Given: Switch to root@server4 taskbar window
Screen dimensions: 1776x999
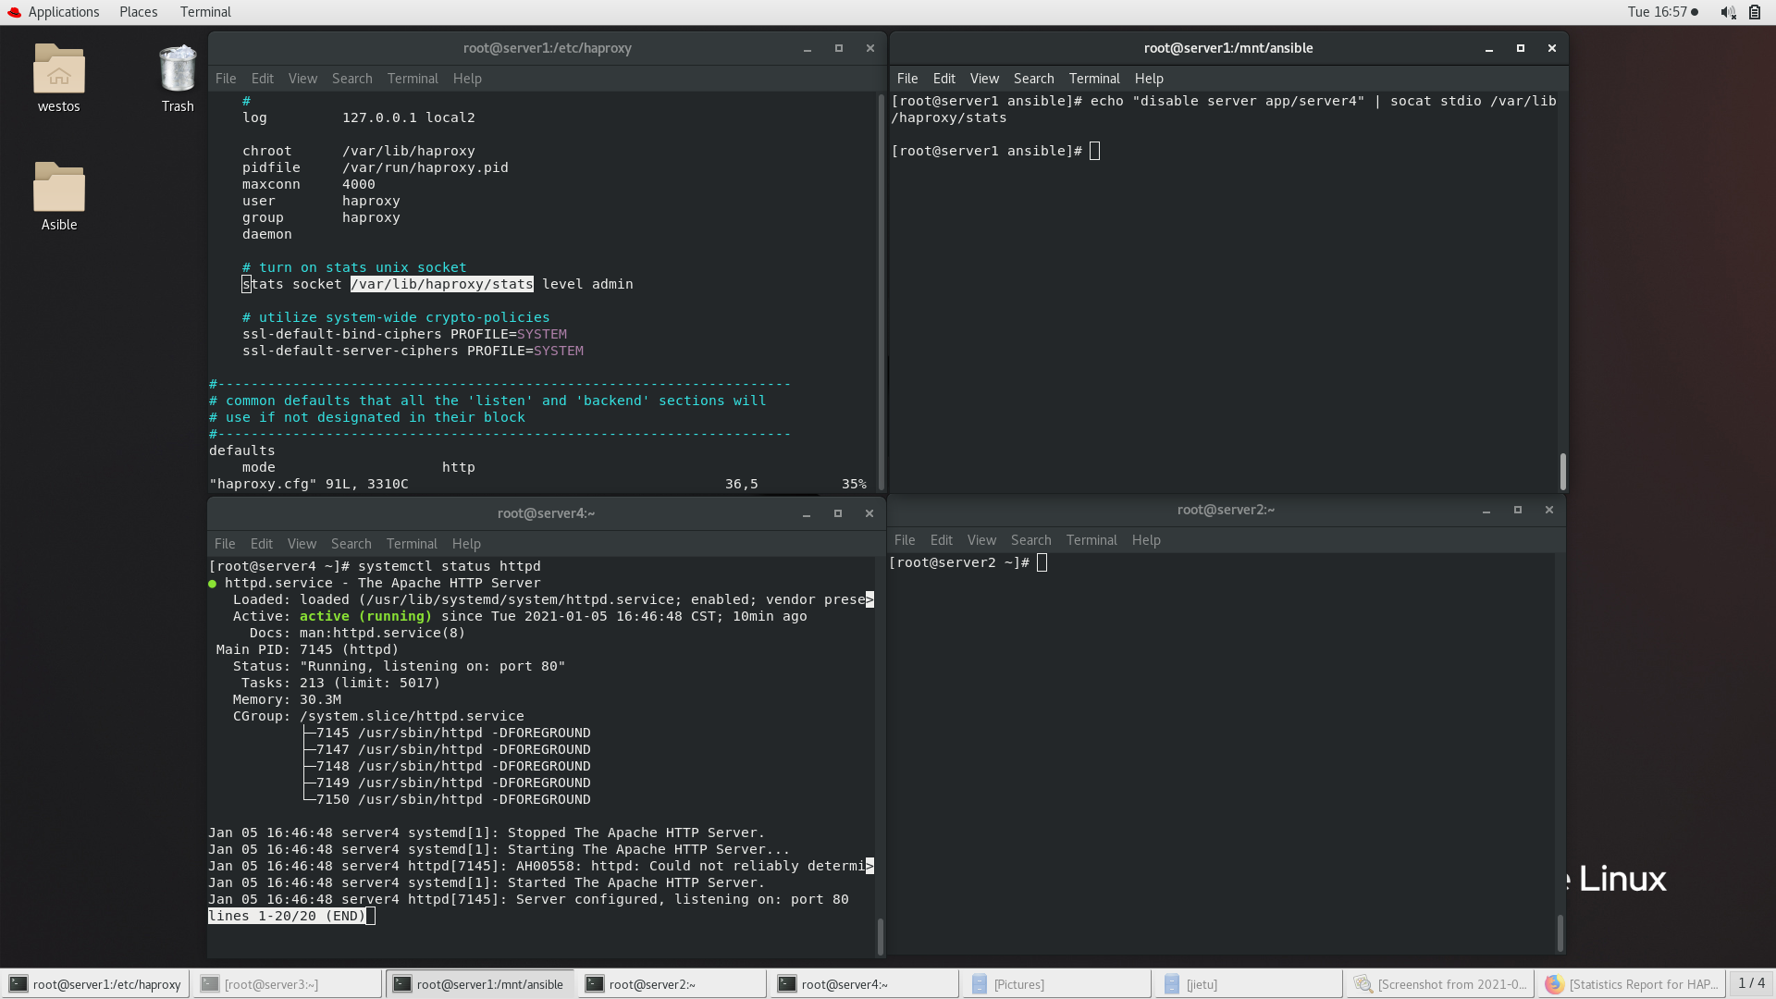Looking at the screenshot, I should point(844,984).
